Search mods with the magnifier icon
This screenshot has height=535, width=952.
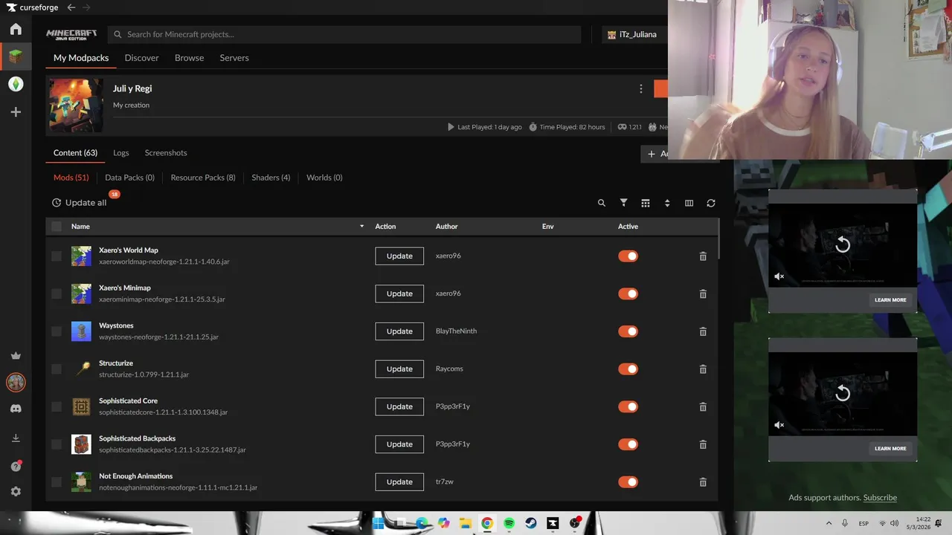(602, 203)
